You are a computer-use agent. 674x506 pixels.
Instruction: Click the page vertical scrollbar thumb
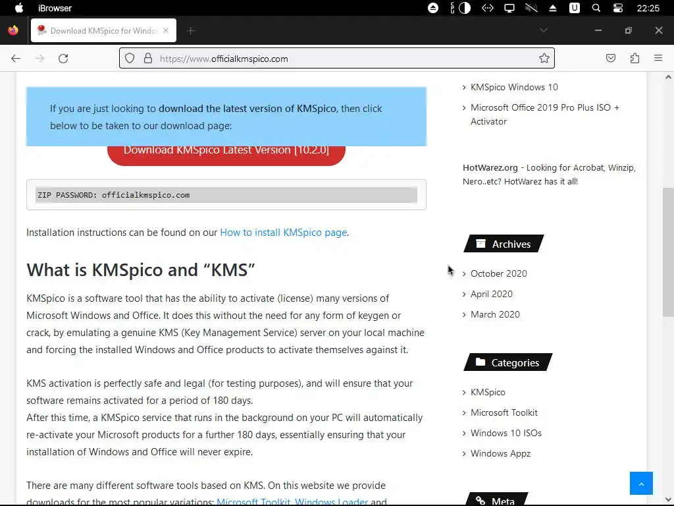[668, 252]
